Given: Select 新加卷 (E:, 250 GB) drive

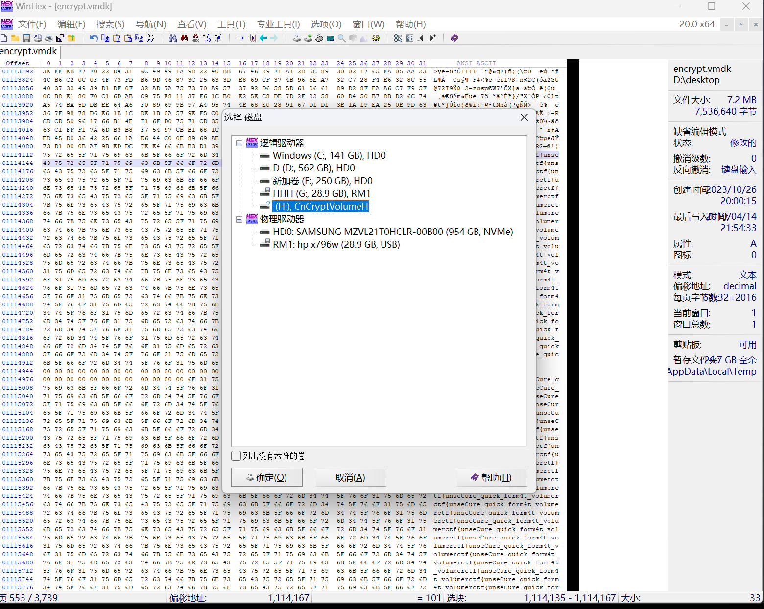Looking at the screenshot, I should click(x=323, y=181).
